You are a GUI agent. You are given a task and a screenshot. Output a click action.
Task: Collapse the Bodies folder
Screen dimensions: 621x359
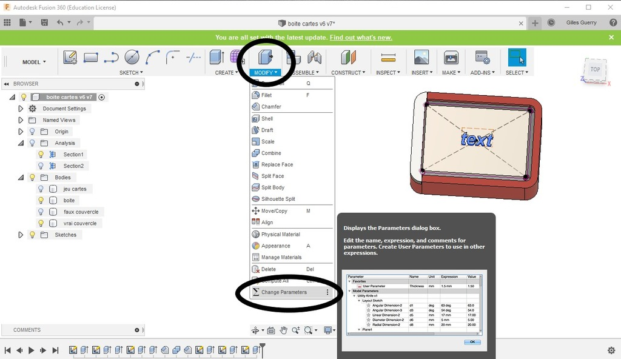[x=21, y=178]
